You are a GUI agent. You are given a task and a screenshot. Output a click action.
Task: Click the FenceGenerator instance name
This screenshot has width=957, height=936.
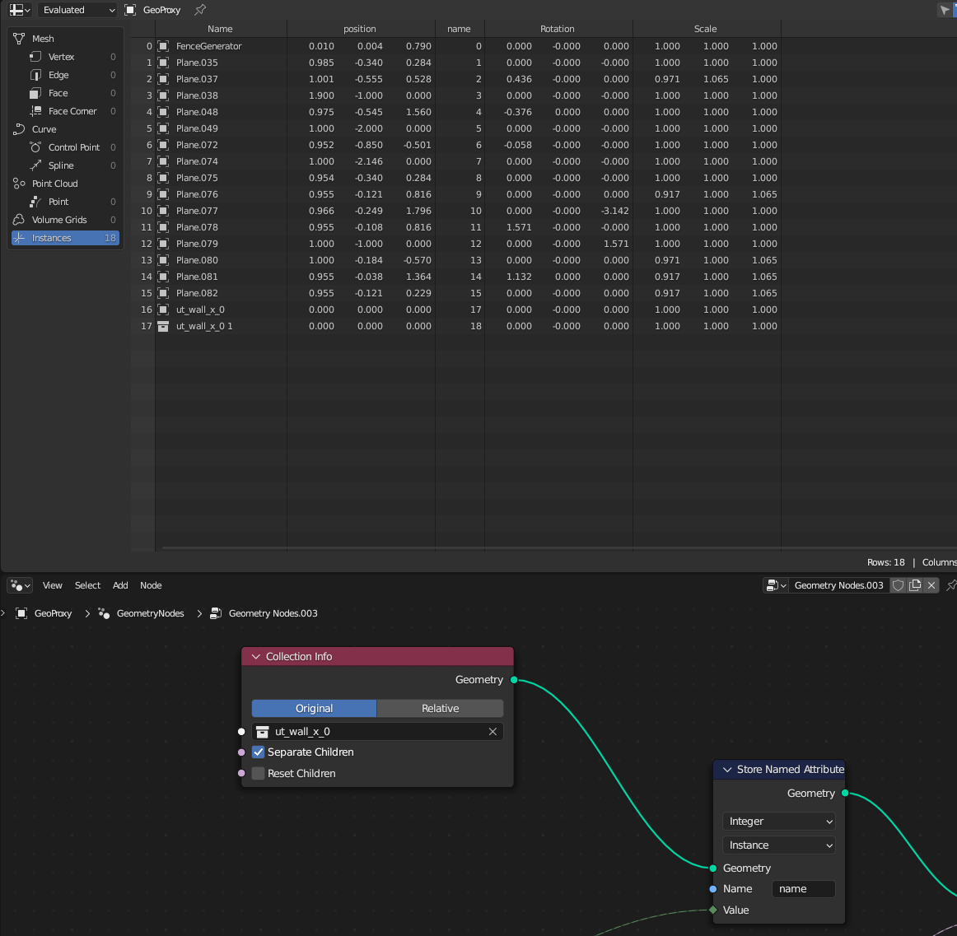(x=208, y=46)
